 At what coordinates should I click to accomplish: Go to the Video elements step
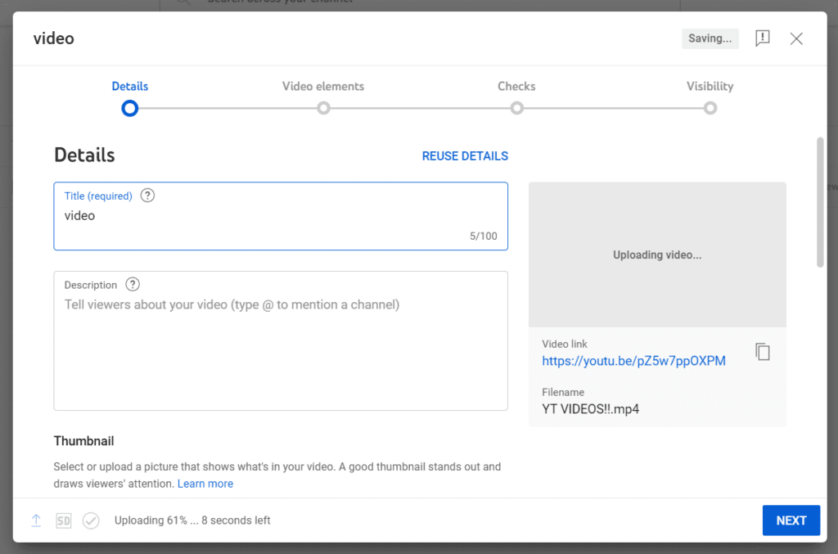tap(323, 86)
